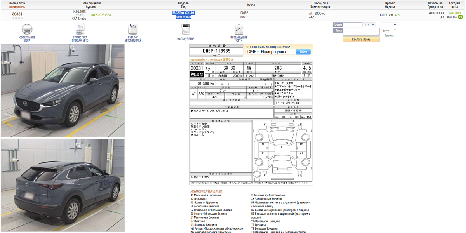Image resolution: width=466 pixels, height=233 pixels.
Task: Click the 'Пробег Оценка' column header
Action: coord(390,5)
